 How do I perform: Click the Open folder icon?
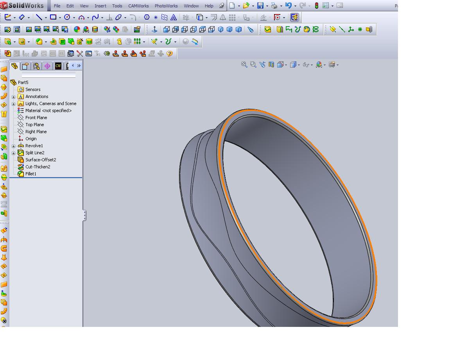tap(246, 5)
